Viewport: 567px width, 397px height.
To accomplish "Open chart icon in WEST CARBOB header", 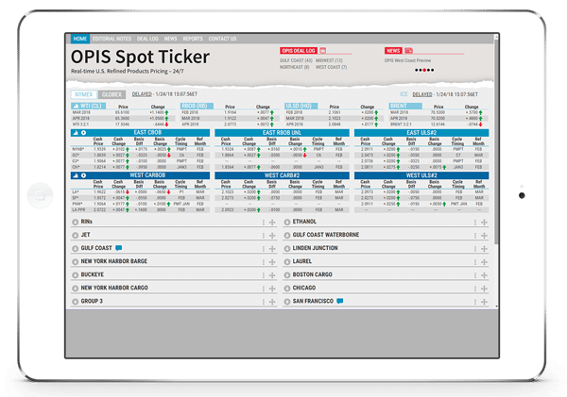I will pyautogui.click(x=76, y=175).
